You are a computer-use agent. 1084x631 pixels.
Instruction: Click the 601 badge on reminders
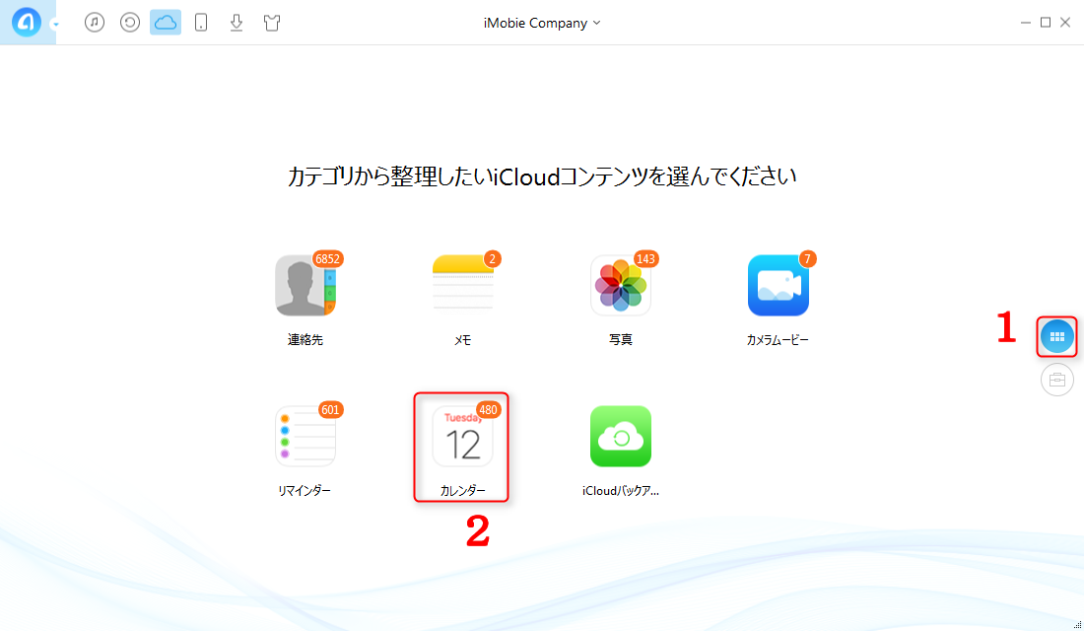coord(330,409)
